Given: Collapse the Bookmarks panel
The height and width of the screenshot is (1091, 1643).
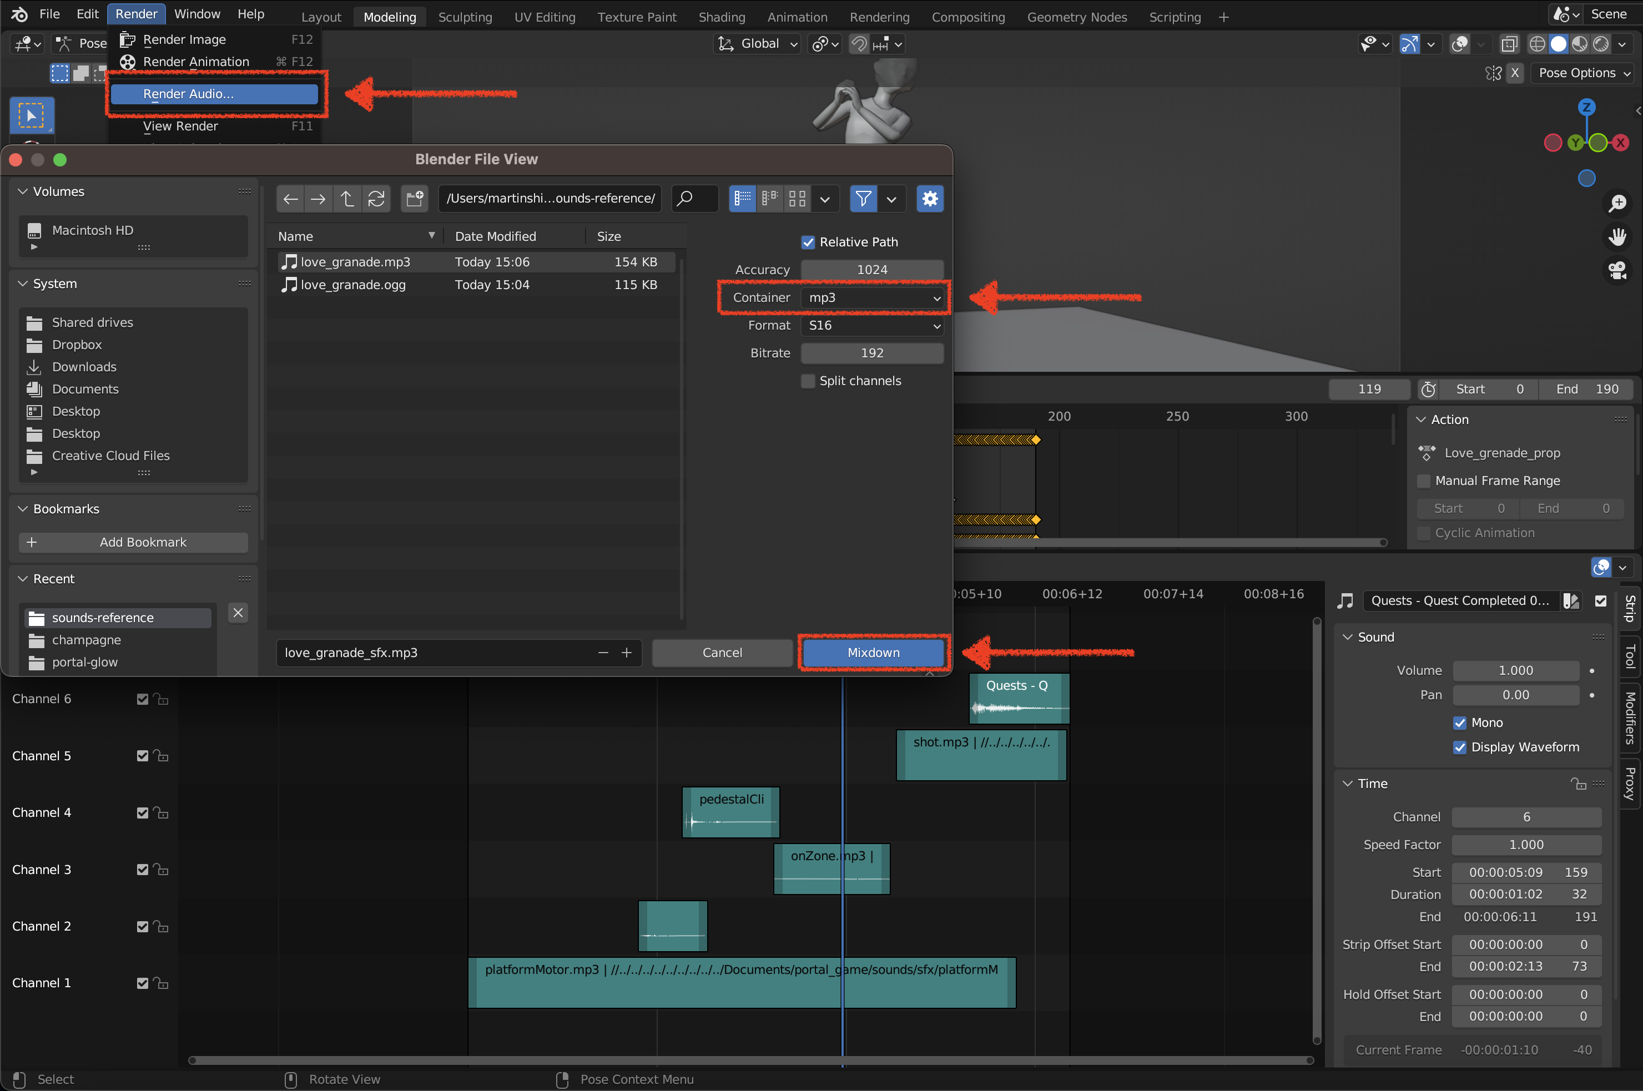Looking at the screenshot, I should pos(23,509).
